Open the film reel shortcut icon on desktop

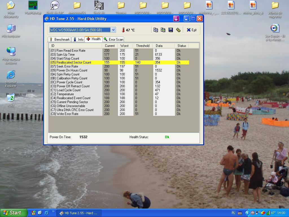click(99, 7)
